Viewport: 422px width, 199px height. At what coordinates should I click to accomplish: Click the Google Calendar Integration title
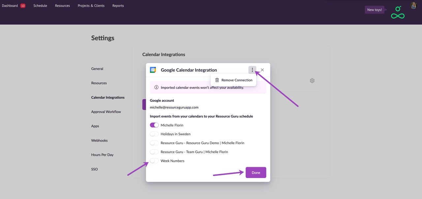point(189,70)
